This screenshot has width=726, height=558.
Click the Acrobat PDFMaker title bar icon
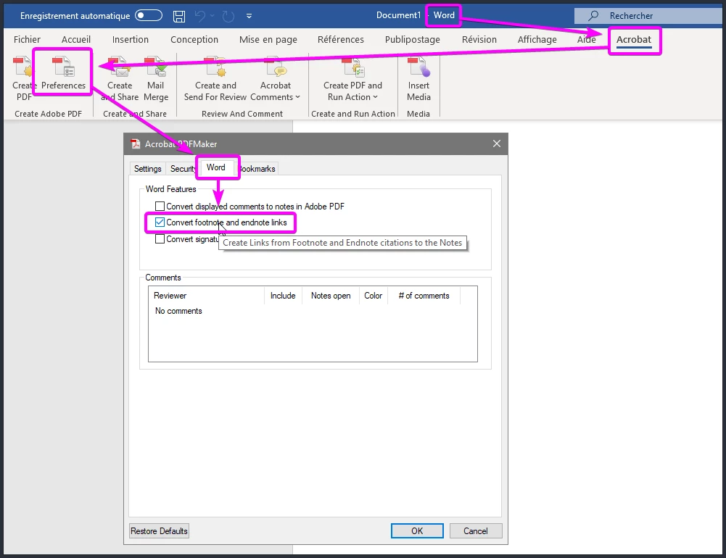[136, 144]
